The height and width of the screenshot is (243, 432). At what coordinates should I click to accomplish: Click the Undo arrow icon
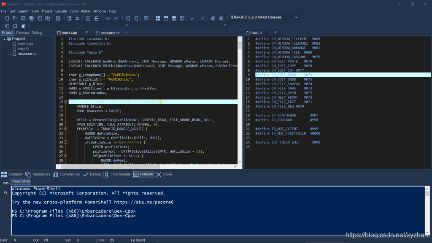(108, 19)
